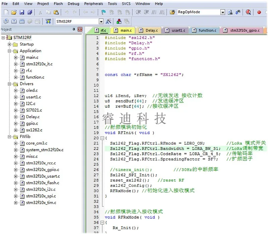This screenshot has width=268, height=234.
Task: Click the New File toolbar icon
Action: (6, 12)
